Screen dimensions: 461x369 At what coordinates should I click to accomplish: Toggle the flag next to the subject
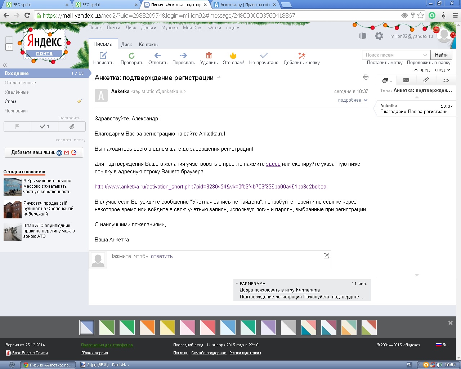click(219, 77)
